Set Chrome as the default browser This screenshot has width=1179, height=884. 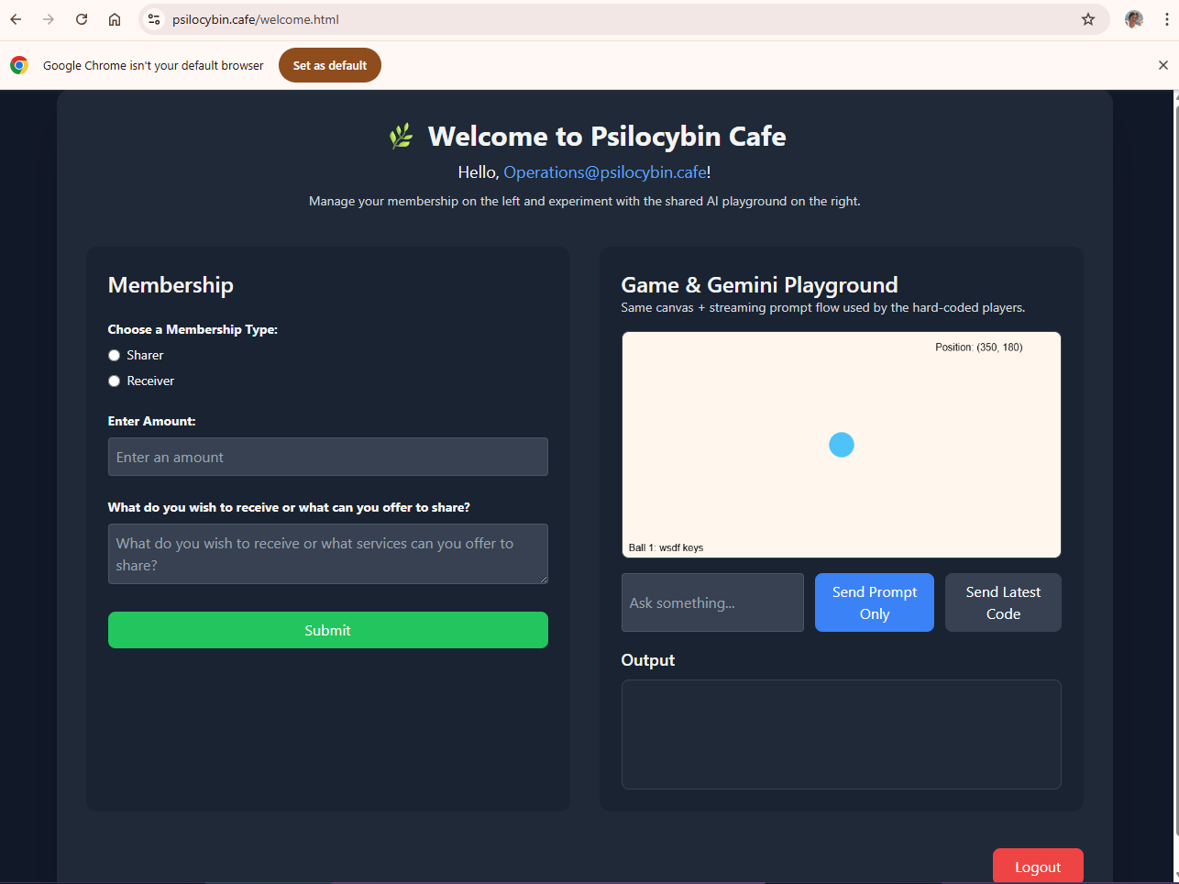[329, 64]
